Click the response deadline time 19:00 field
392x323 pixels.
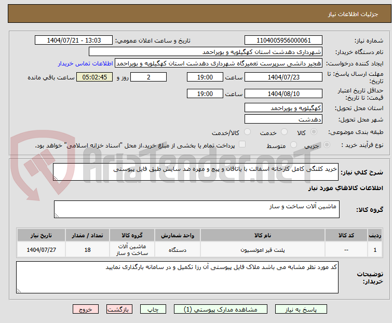[x=205, y=77]
